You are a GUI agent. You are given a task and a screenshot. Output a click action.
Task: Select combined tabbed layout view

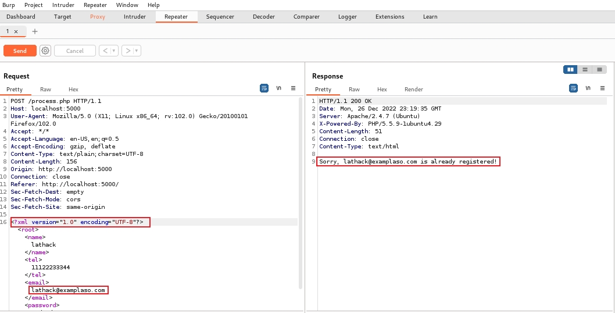599,69
